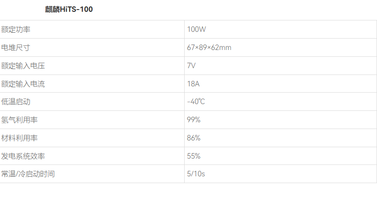This screenshot has width=377, height=209.
Task: Click the 55% efficiency value
Action: [194, 156]
